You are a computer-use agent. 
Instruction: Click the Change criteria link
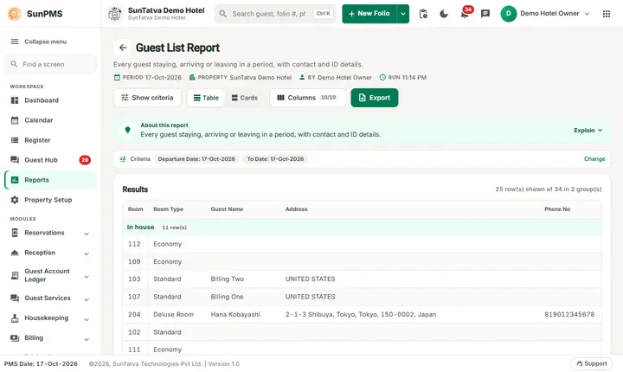(x=594, y=159)
